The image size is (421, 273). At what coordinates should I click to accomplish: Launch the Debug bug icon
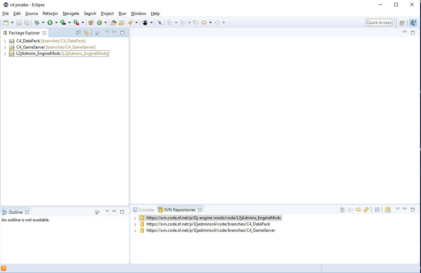[x=37, y=23]
